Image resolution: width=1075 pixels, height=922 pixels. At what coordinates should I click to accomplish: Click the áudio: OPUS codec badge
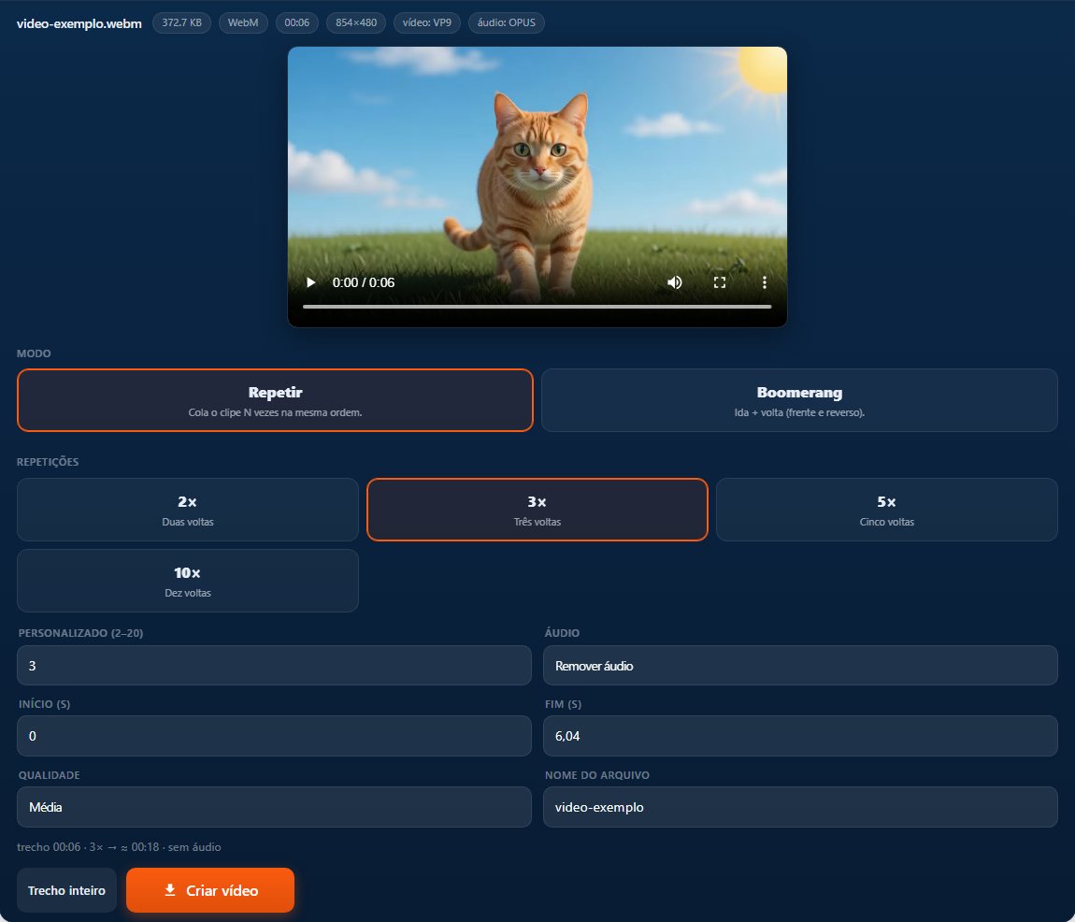tap(506, 22)
